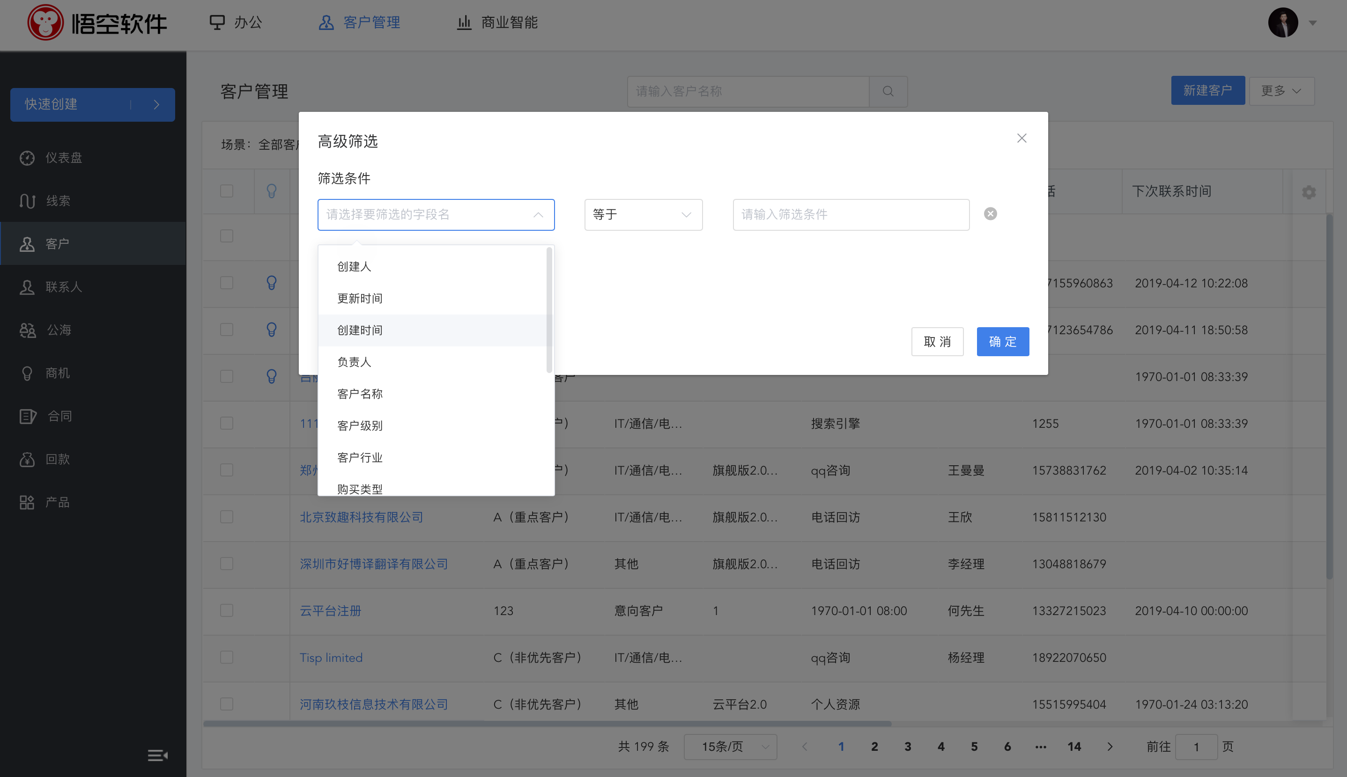Click the 合同 icon in sidebar
1347x777 pixels.
[28, 416]
